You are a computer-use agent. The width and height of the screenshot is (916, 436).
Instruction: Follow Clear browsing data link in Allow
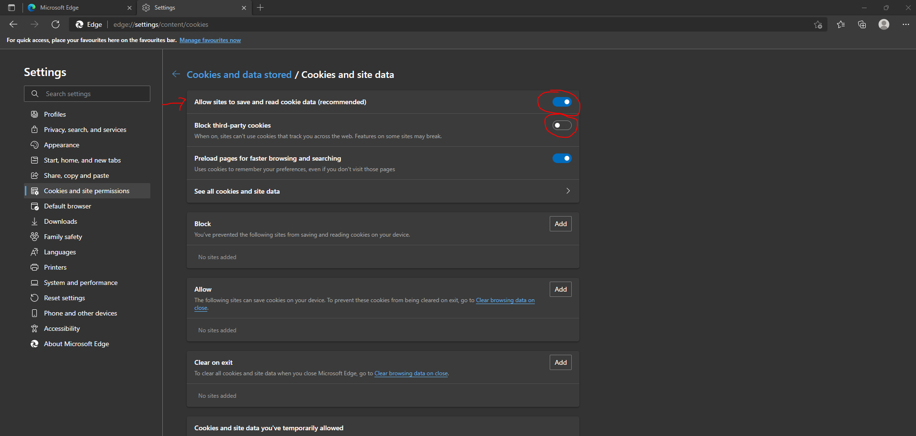point(505,300)
